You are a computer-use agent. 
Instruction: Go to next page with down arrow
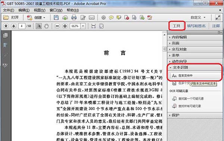(13, 26)
